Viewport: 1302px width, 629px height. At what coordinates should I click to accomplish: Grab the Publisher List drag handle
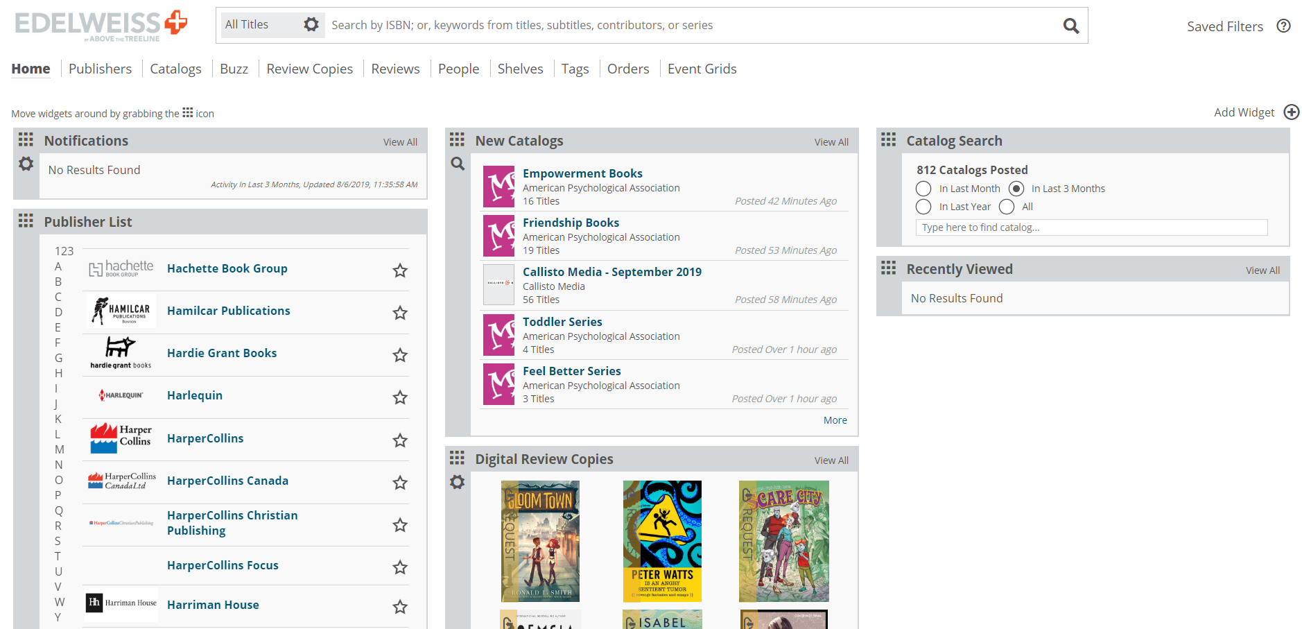click(26, 221)
